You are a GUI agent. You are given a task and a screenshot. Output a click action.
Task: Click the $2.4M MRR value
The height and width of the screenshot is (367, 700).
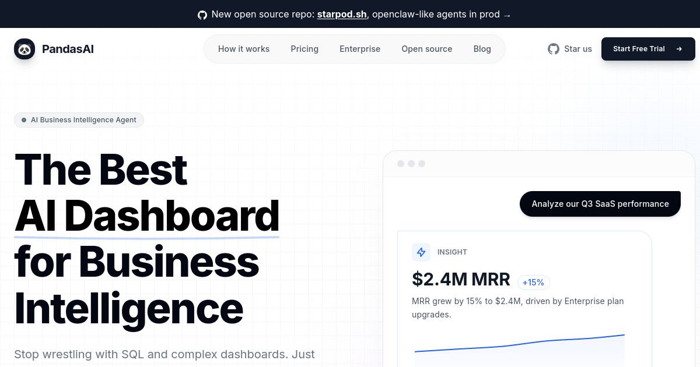point(461,280)
